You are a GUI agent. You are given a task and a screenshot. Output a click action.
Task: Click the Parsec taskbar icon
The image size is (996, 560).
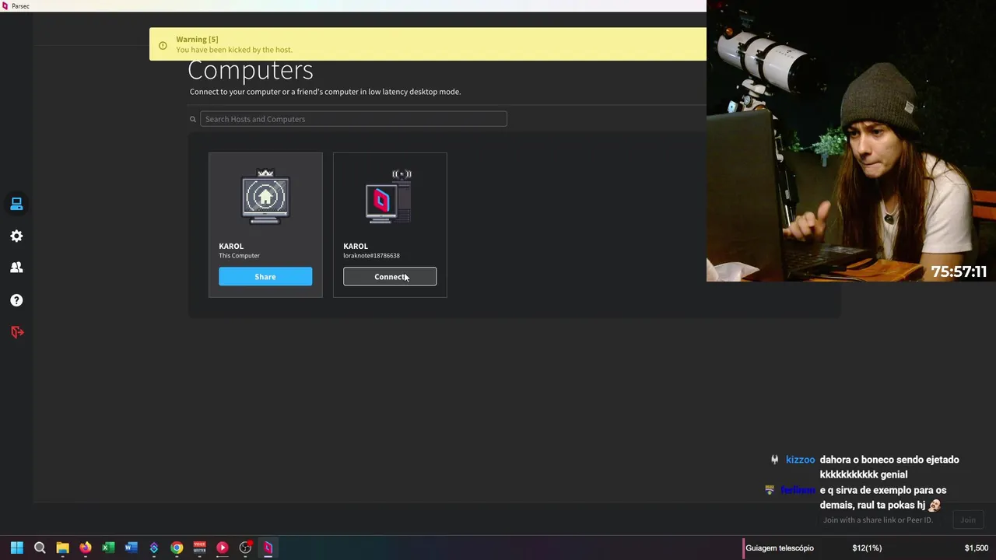pos(268,548)
